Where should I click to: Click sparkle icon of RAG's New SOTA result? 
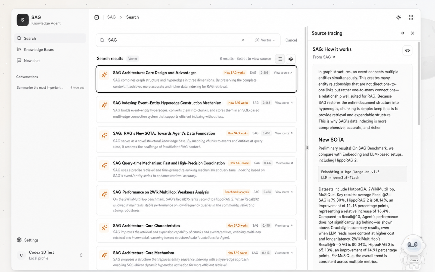104,135
